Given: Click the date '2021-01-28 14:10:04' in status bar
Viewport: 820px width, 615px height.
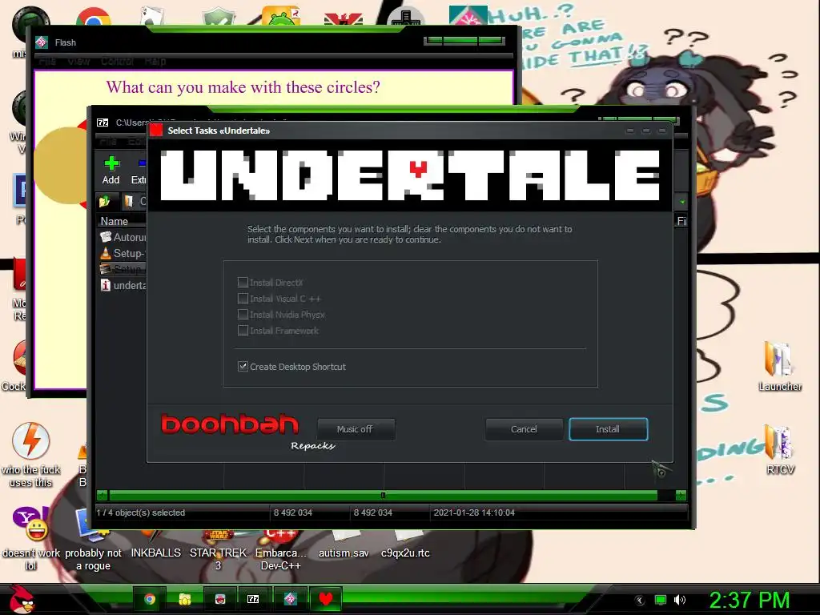Looking at the screenshot, I should (x=474, y=513).
